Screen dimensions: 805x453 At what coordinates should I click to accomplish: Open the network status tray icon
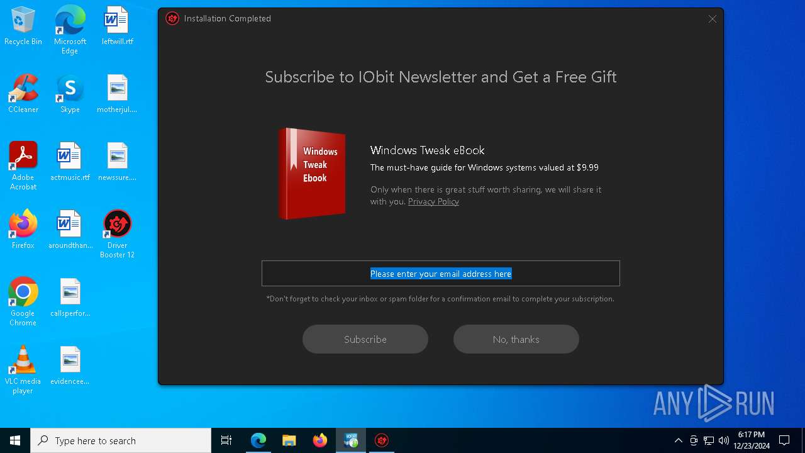pos(709,440)
